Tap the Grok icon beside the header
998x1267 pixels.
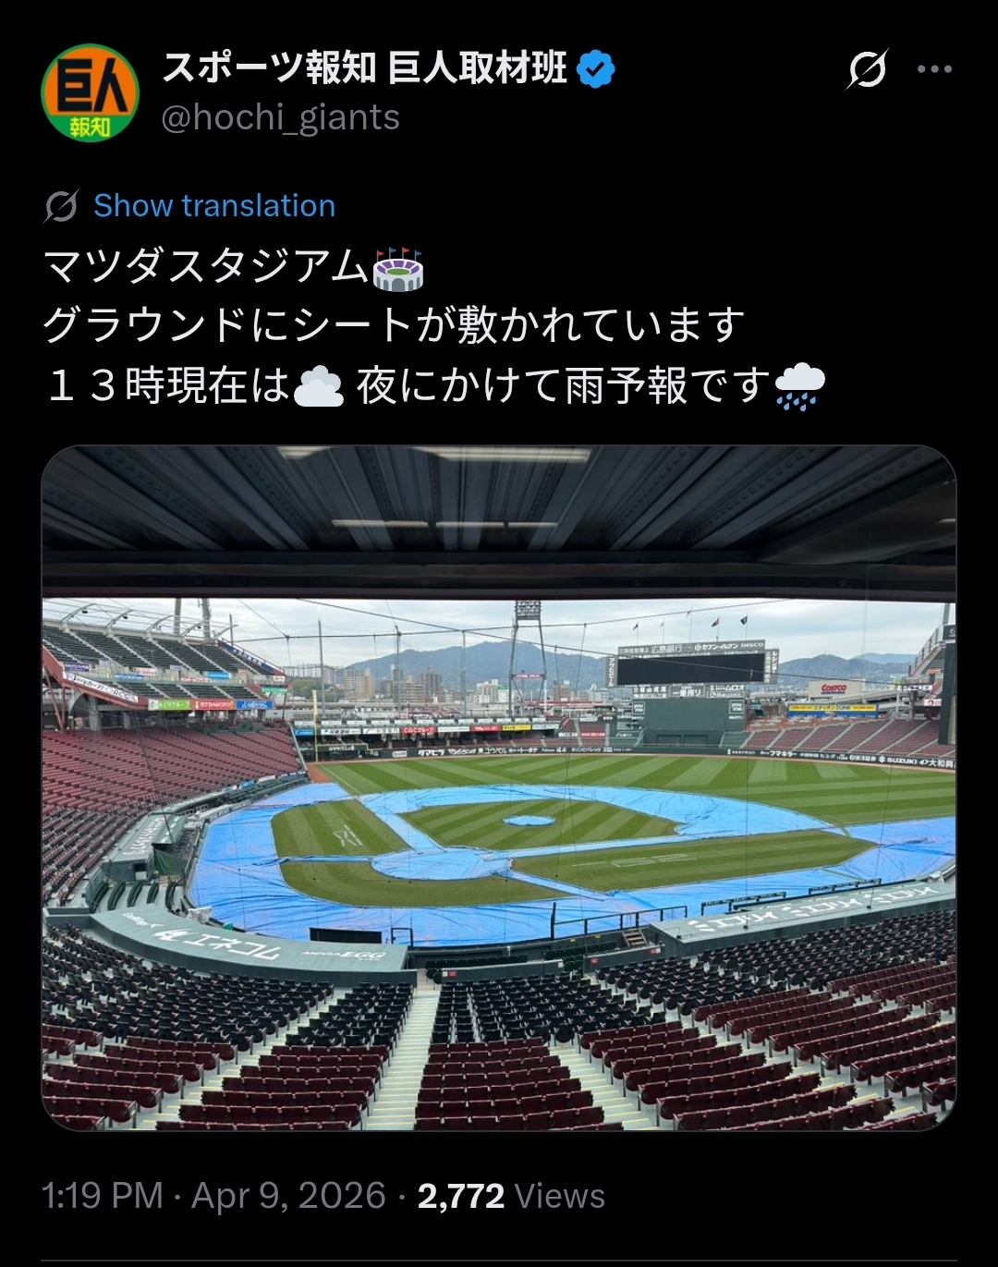(x=868, y=69)
